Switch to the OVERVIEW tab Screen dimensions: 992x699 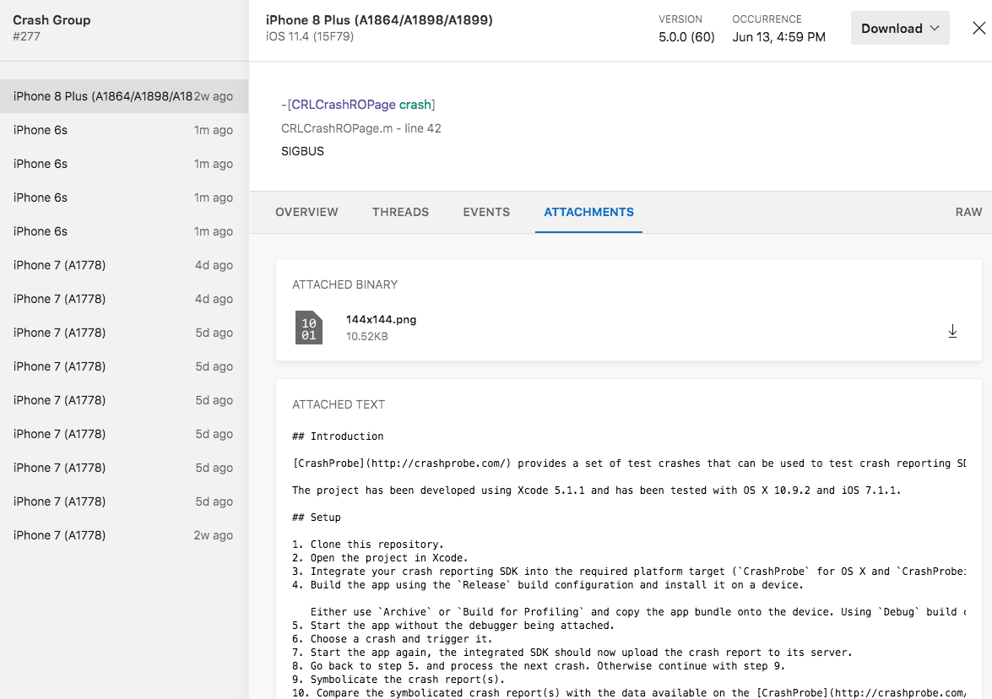click(306, 212)
